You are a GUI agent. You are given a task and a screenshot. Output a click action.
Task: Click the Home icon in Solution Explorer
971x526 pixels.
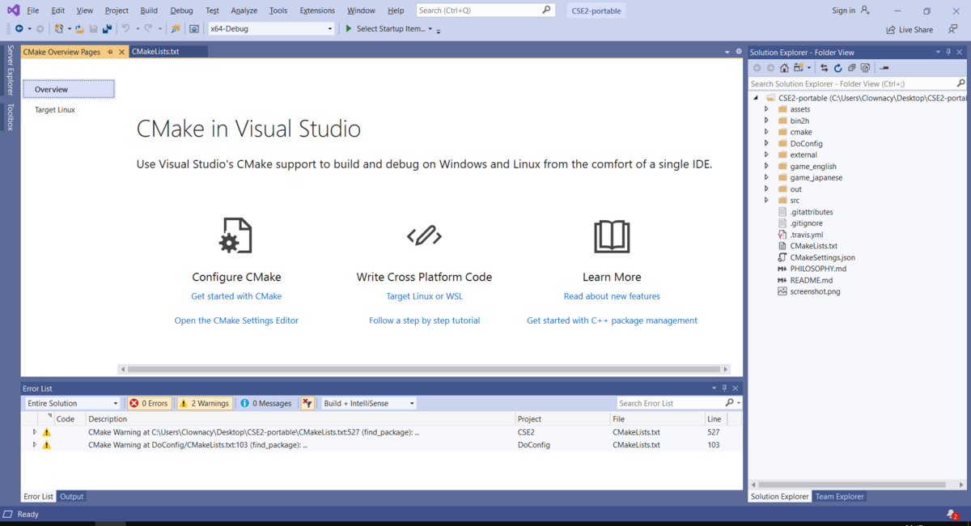[784, 68]
